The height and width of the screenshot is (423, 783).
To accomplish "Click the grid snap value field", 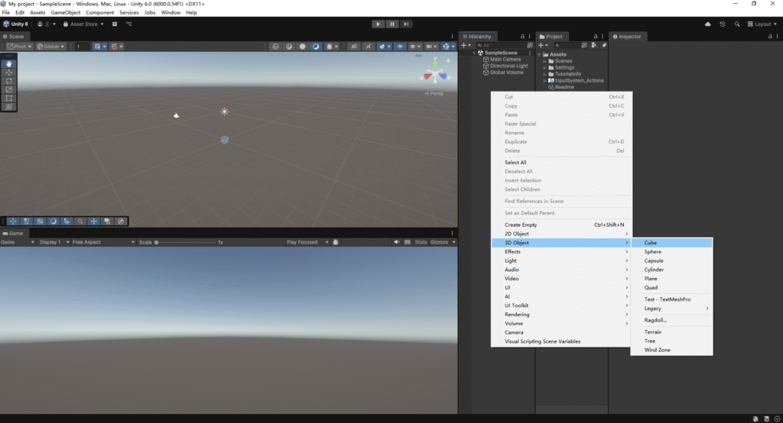I will coord(83,47).
